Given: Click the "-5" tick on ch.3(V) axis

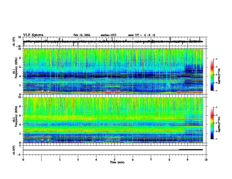Looking at the screenshot, I should click(20, 155).
